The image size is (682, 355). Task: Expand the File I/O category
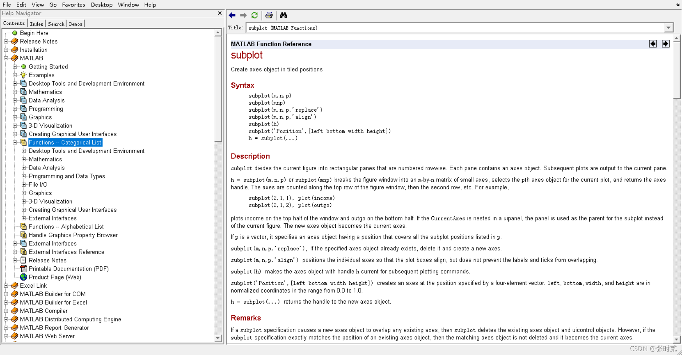(24, 184)
